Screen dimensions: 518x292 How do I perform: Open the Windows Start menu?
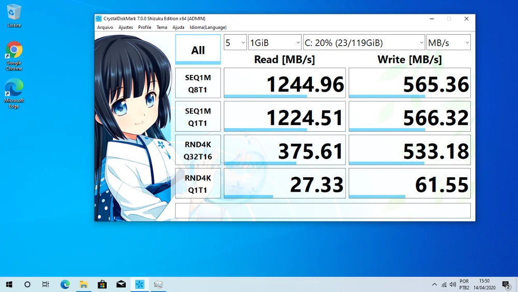point(9,284)
